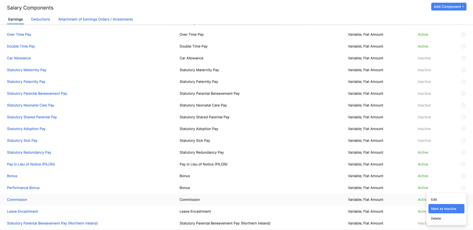Viewport: 473px width, 230px height.
Task: Open the Statutory Redundancy Pay link
Action: 29,153
